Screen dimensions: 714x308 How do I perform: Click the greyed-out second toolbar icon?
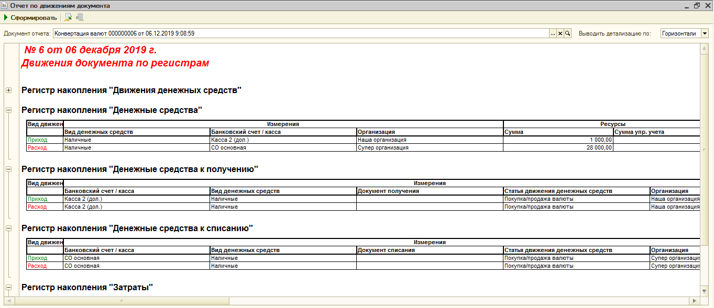(x=80, y=18)
